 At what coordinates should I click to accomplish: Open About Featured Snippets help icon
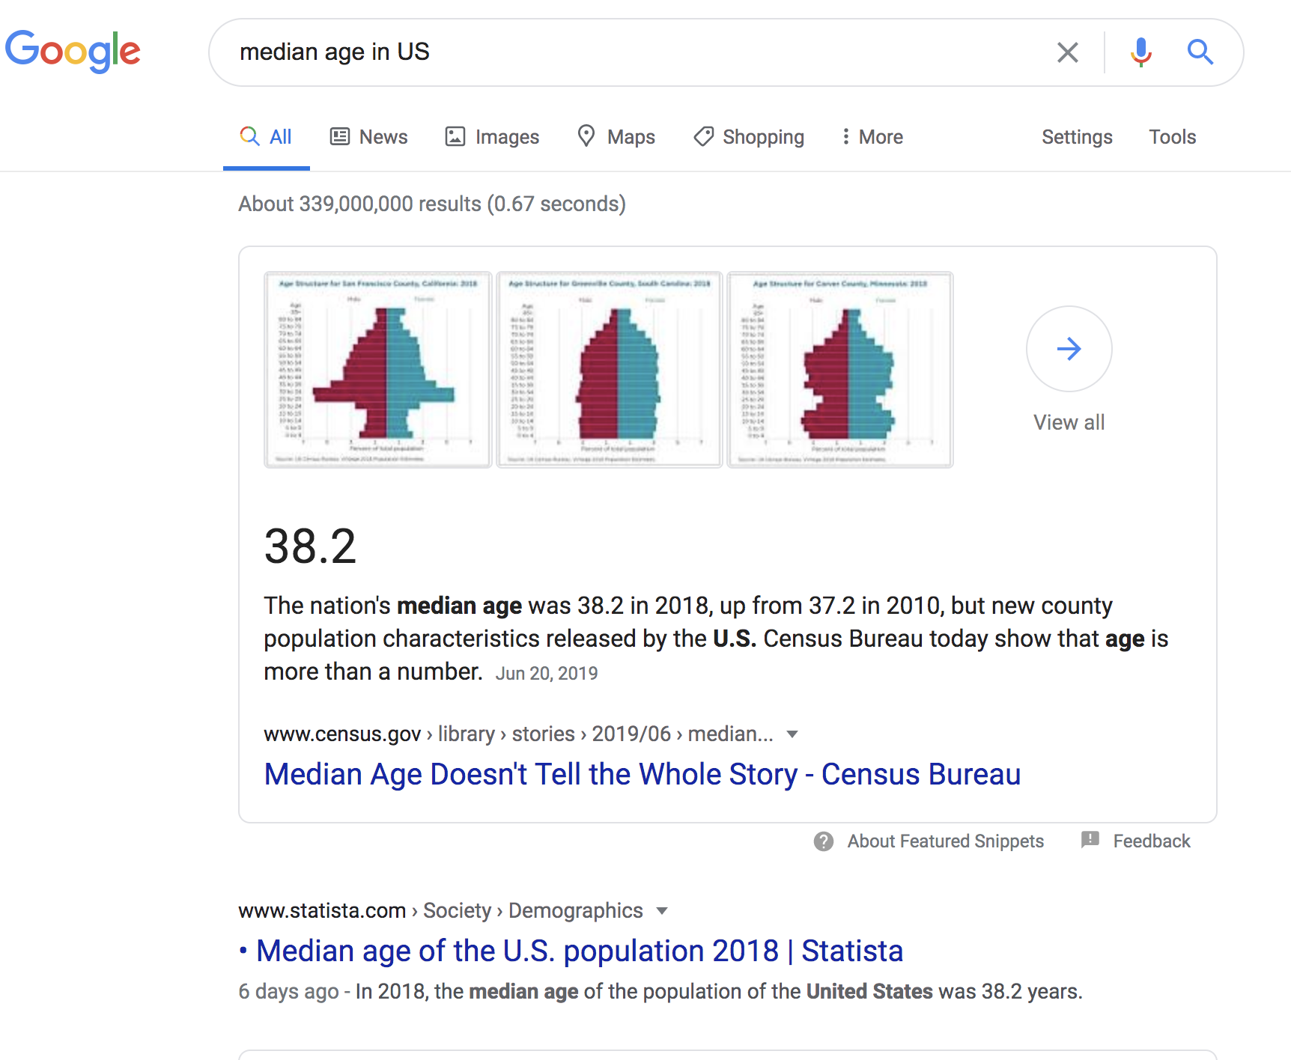coord(824,841)
